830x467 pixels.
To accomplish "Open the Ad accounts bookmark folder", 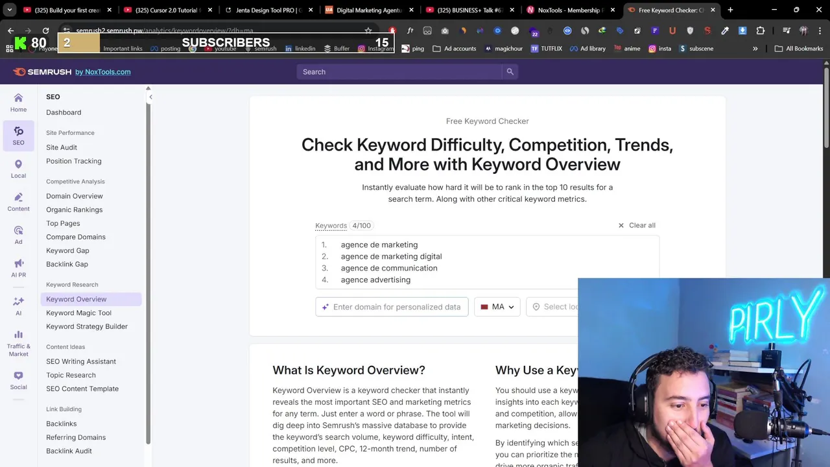I will pyautogui.click(x=454, y=49).
